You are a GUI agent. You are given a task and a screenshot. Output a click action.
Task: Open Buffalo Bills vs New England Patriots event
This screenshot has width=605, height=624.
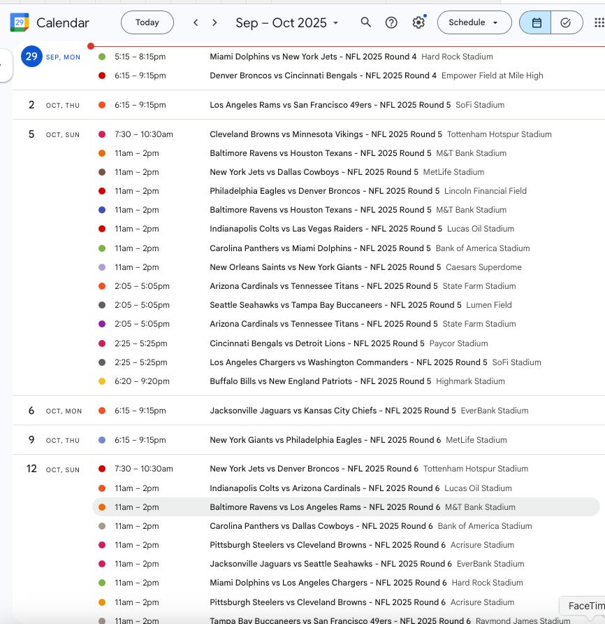click(x=346, y=381)
